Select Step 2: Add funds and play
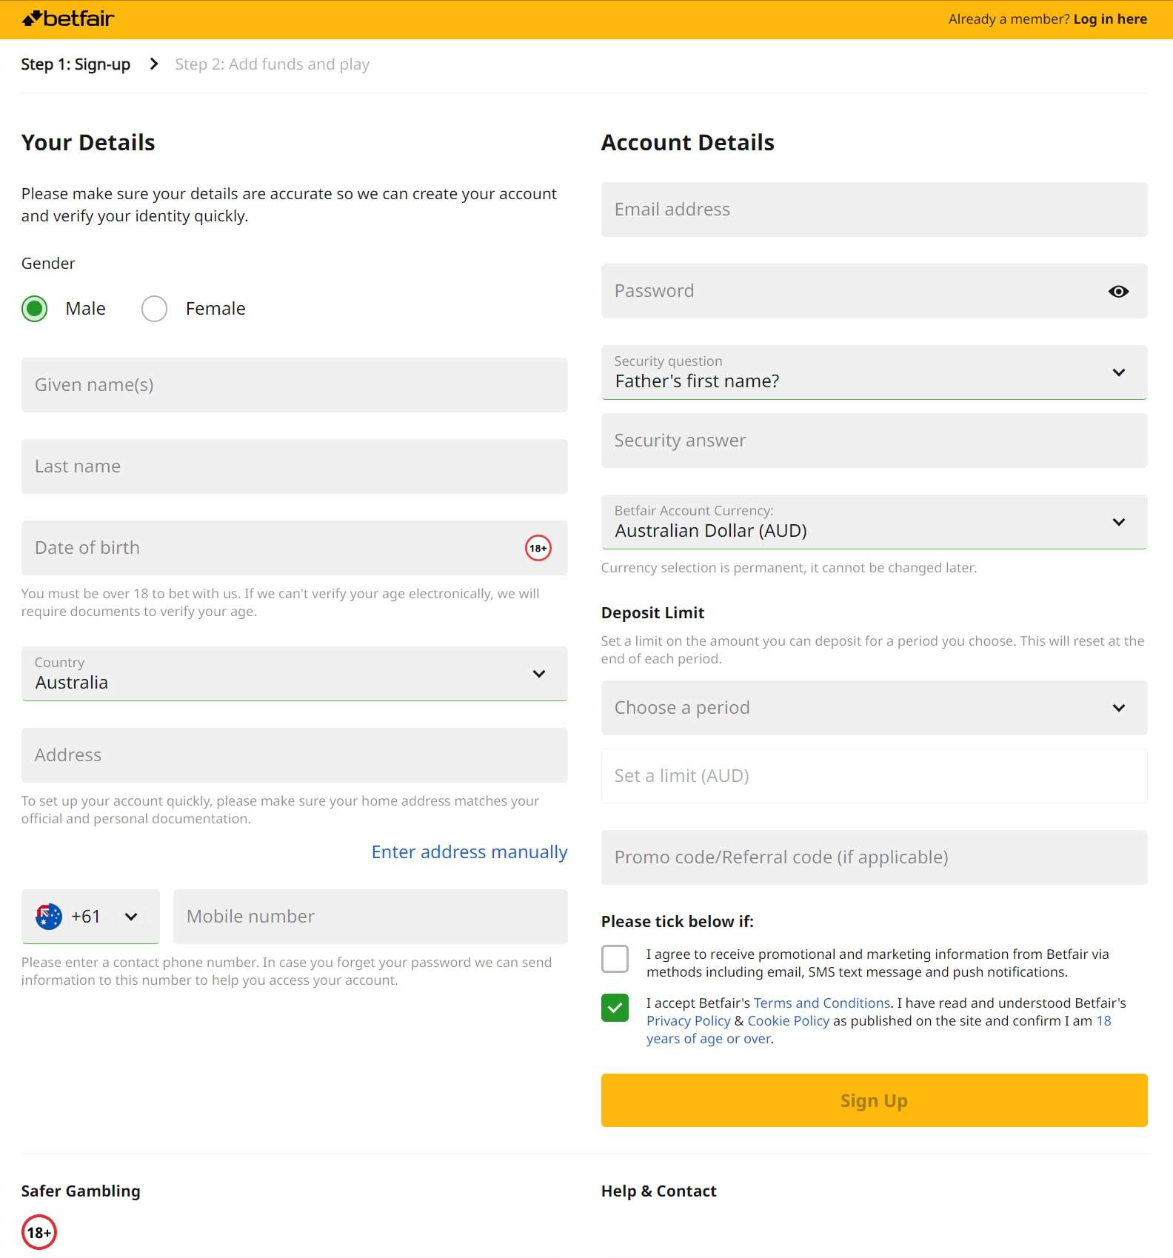The width and height of the screenshot is (1173, 1258). point(273,64)
